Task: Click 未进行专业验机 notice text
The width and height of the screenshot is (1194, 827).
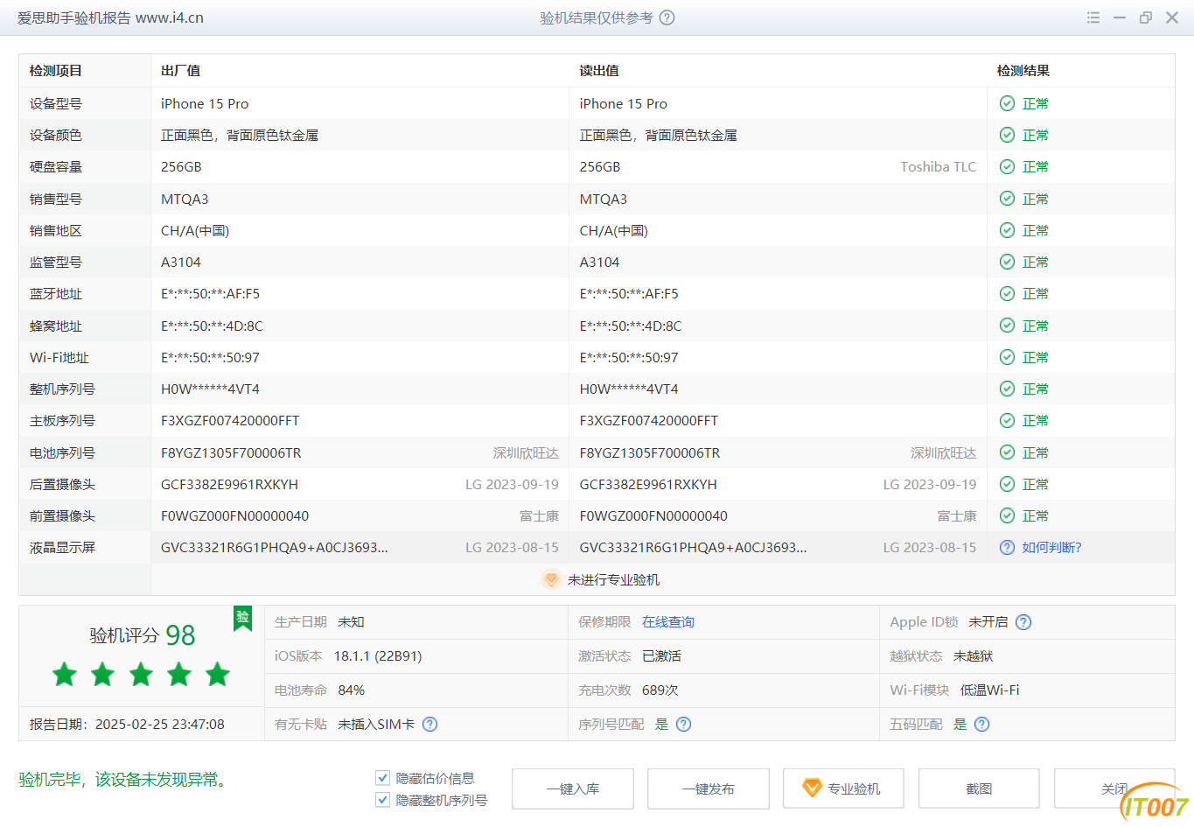Action: pos(613,579)
